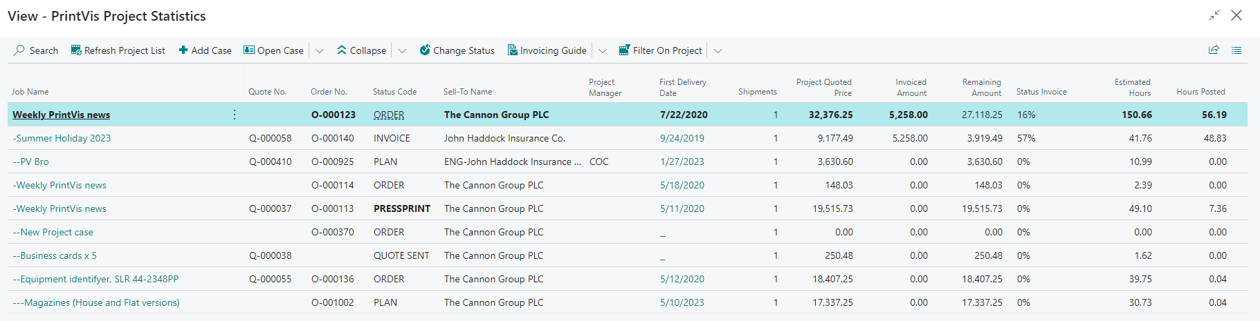
Task: Click the Change Status icon
Action: pos(425,50)
